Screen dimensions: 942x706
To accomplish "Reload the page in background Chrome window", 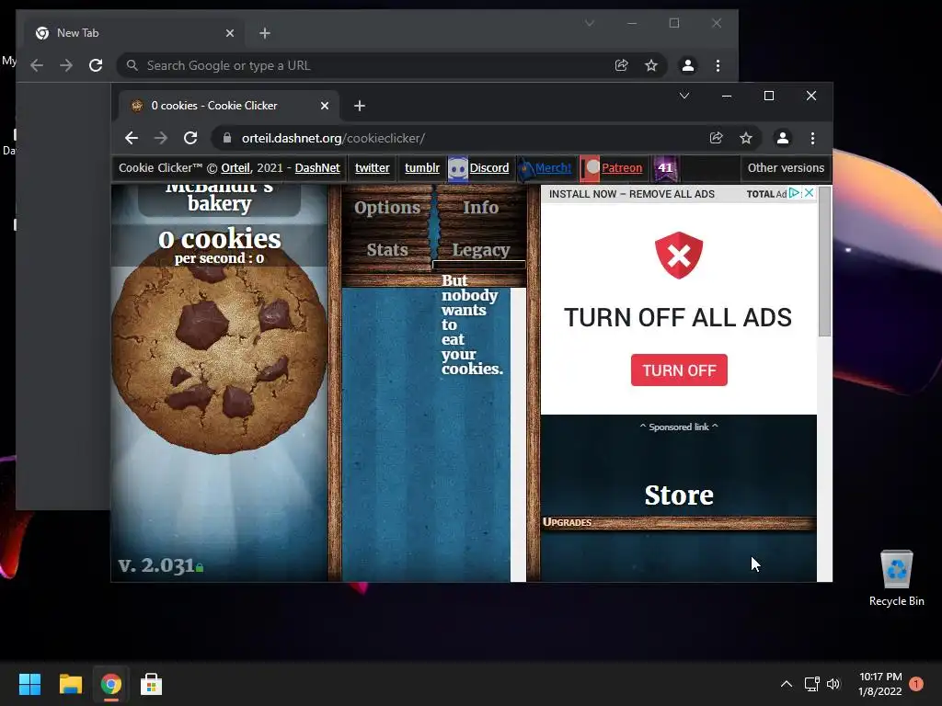I will click(x=96, y=65).
